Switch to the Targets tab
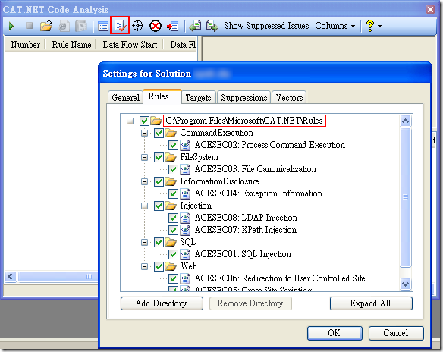Viewport: 443px width, 352px height. (x=198, y=98)
